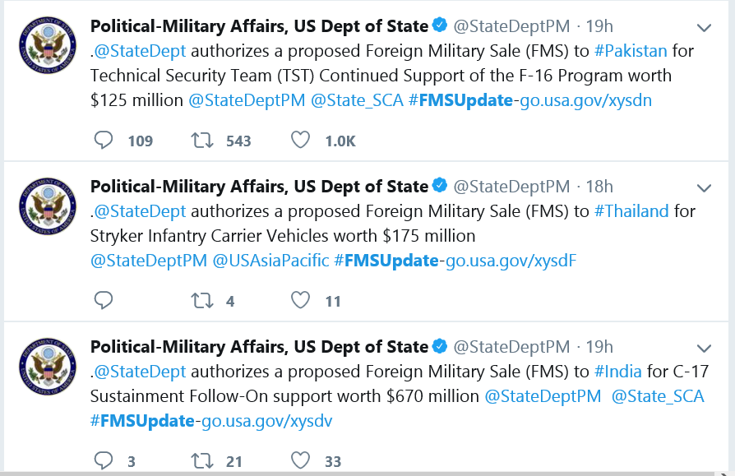
Task: Retweet the Thailand Stryker tweet
Action: 202,300
